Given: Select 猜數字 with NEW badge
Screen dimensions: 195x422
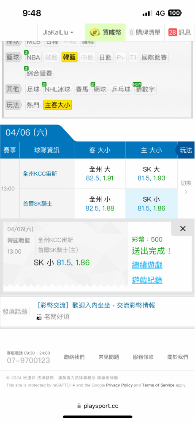Looking at the screenshot, I should 146,89.
